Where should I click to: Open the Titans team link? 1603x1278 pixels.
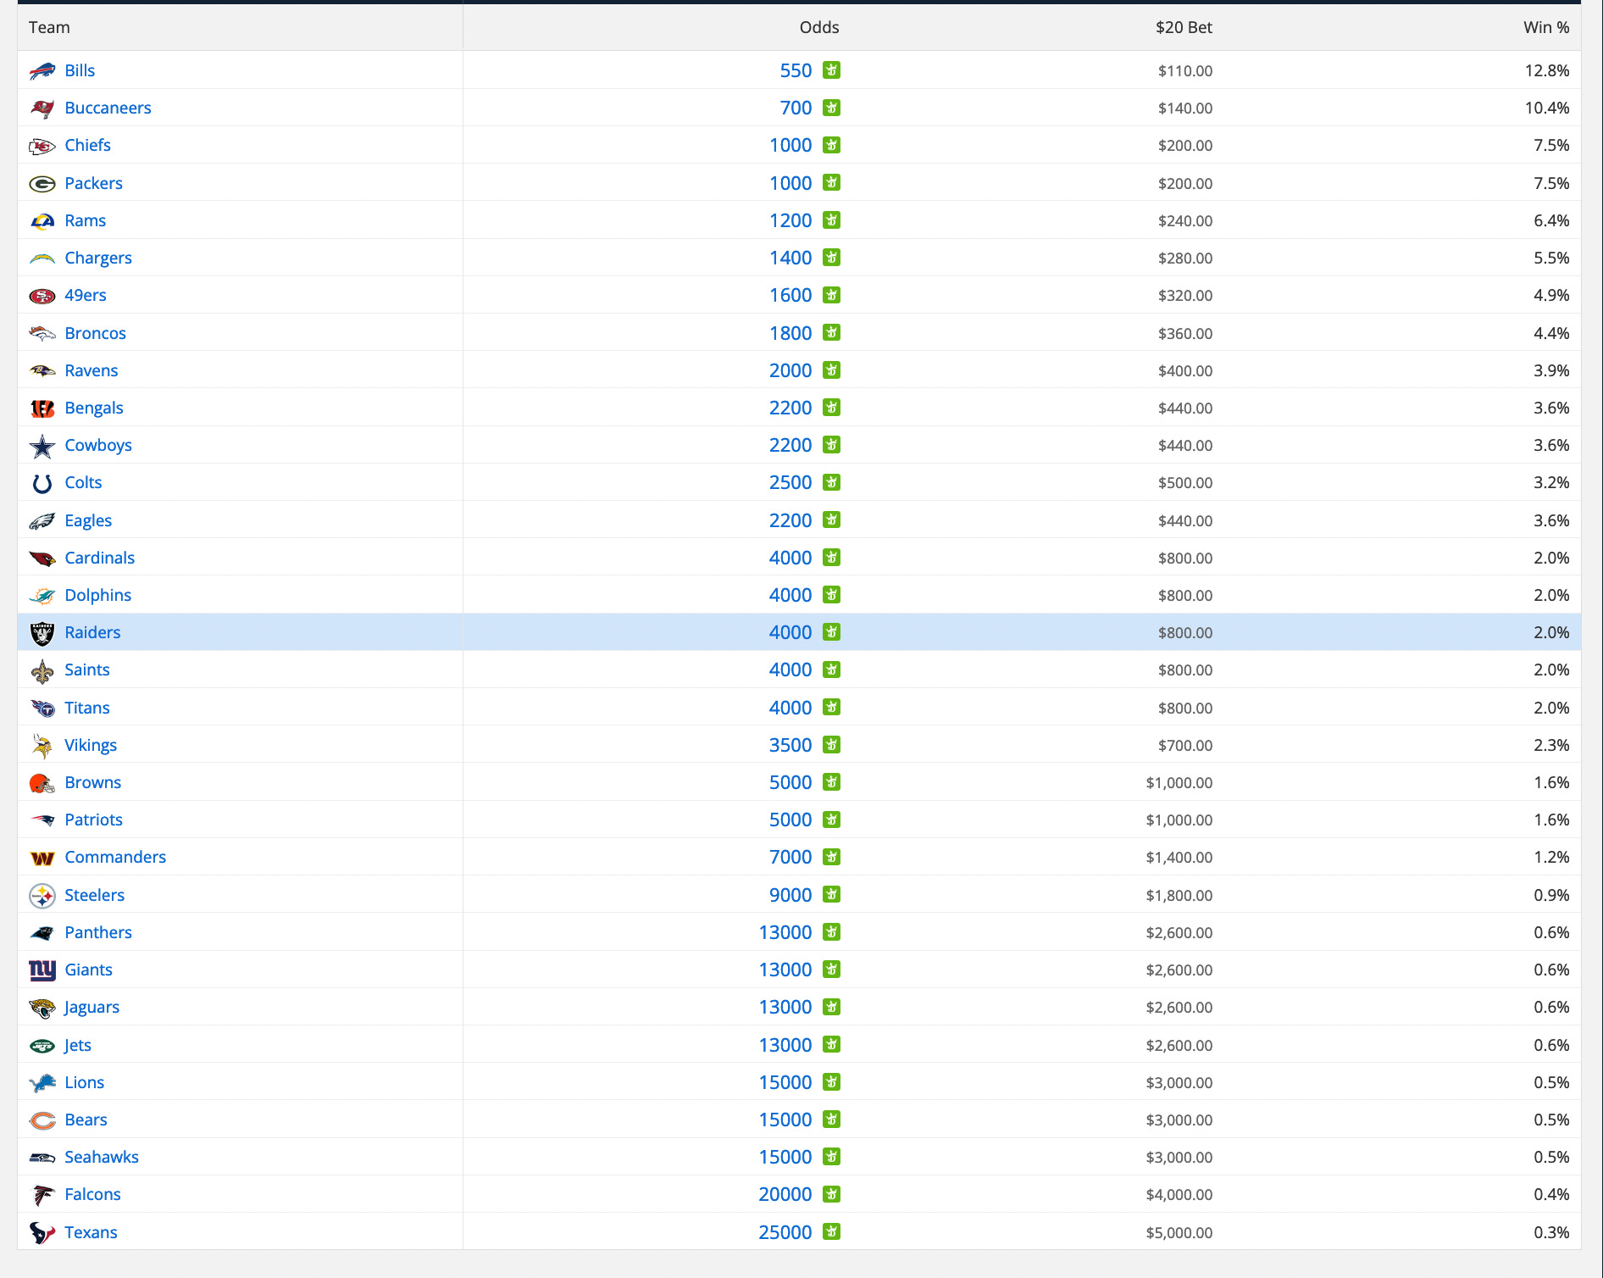click(87, 708)
